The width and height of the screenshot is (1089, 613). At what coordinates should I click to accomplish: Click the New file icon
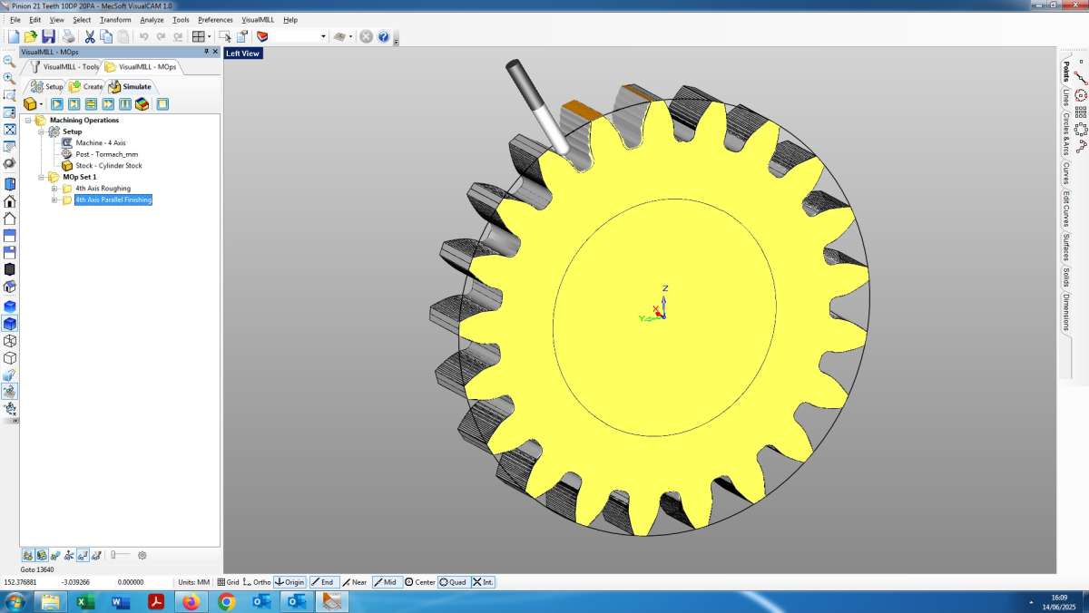(x=14, y=36)
